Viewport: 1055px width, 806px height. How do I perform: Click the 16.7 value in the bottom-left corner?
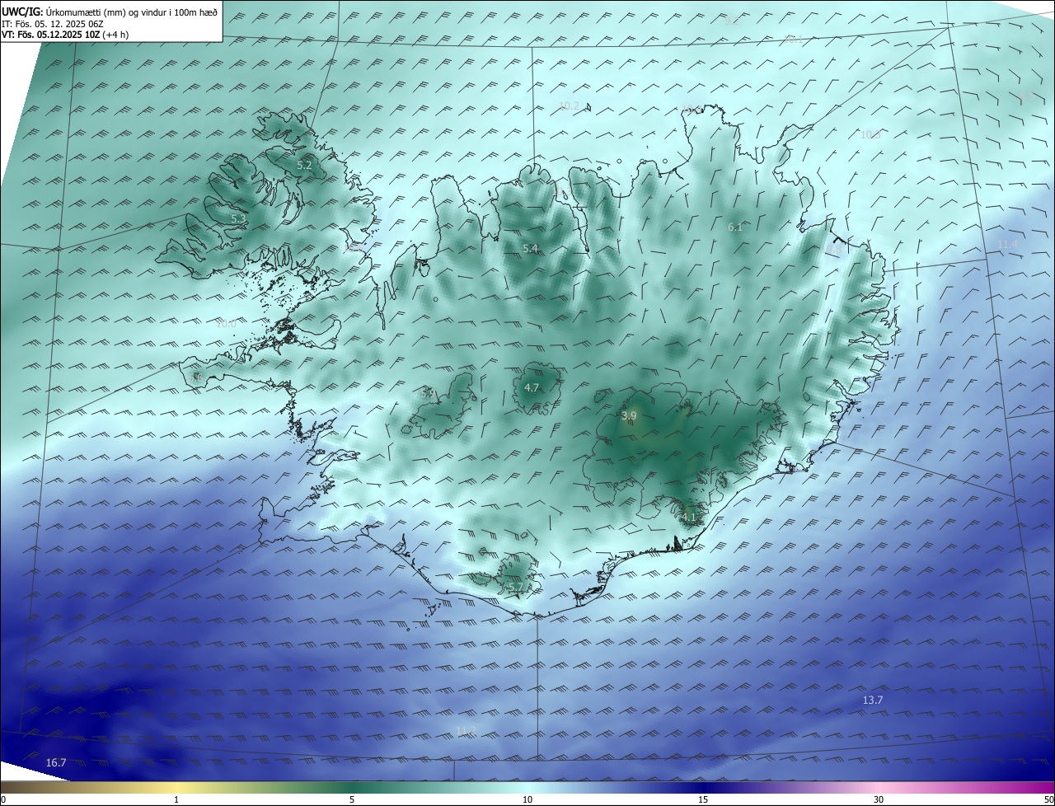point(55,762)
